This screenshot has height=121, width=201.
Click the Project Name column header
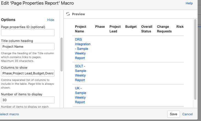click(x=80, y=29)
